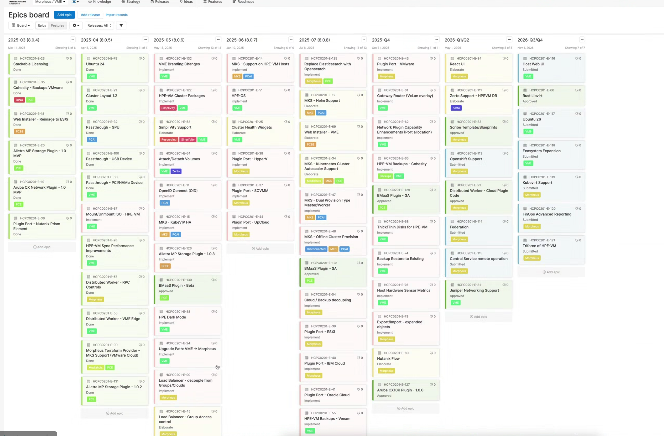
Task: Click the Hewlett Packard Enterprise logo
Action: [x=18, y=2]
